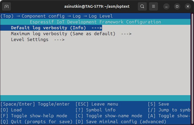The height and width of the screenshot is (125, 194).
Task: Expand the Level Settings entry
Action: 38,40
